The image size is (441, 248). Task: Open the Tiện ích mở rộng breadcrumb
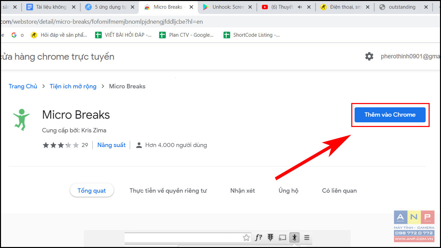tap(73, 86)
